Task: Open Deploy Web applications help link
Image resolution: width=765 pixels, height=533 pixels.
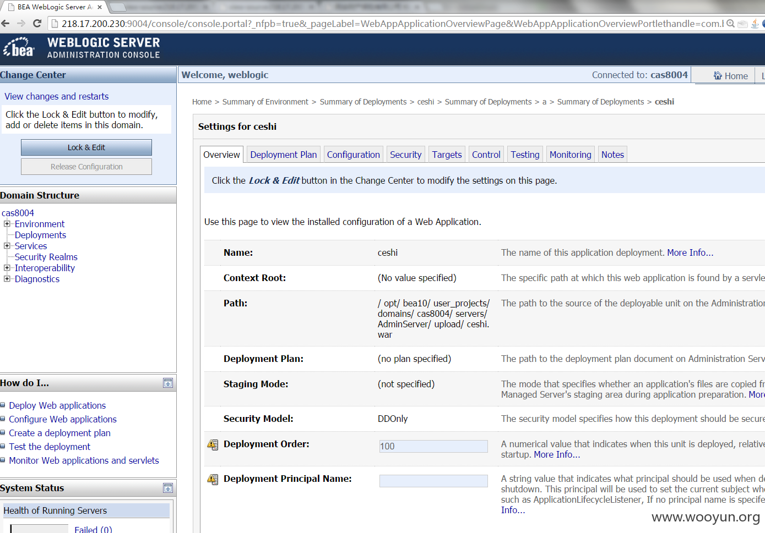Action: (57, 405)
